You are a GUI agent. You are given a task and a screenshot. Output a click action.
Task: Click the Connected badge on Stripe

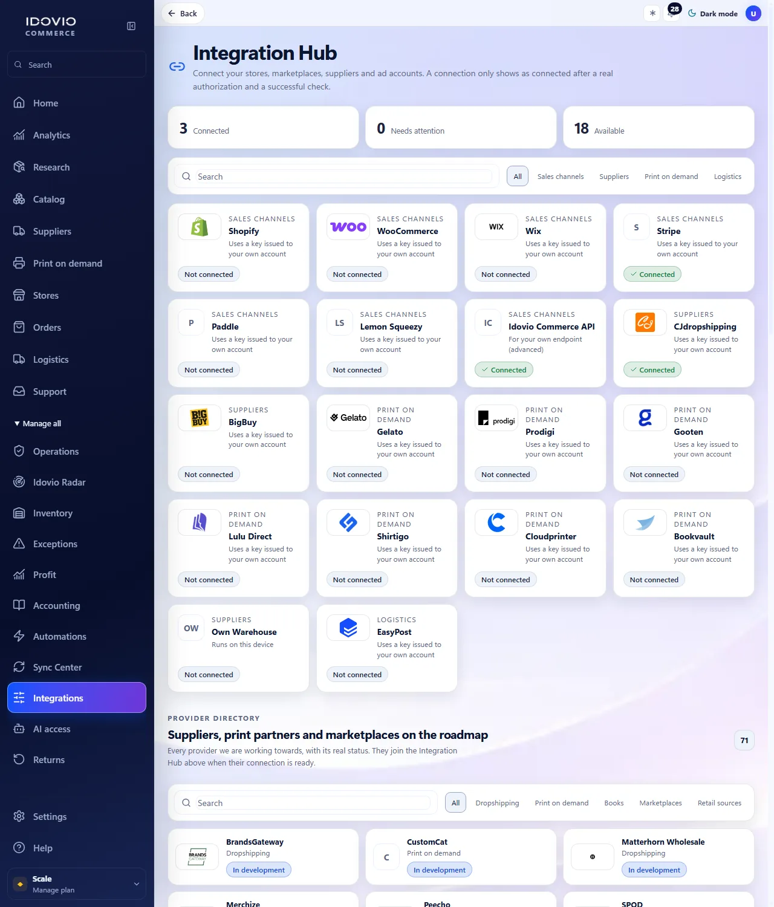[652, 275]
